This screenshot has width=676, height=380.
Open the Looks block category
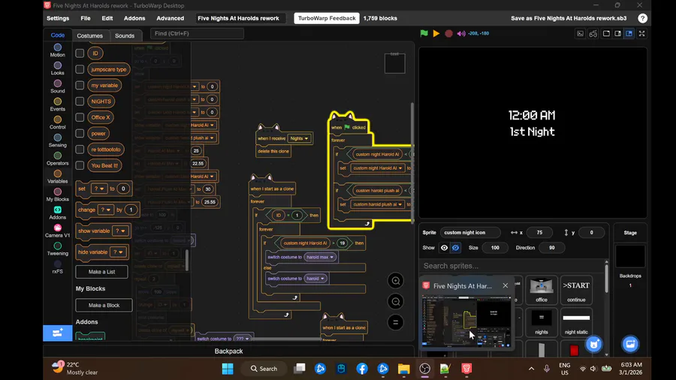57,68
